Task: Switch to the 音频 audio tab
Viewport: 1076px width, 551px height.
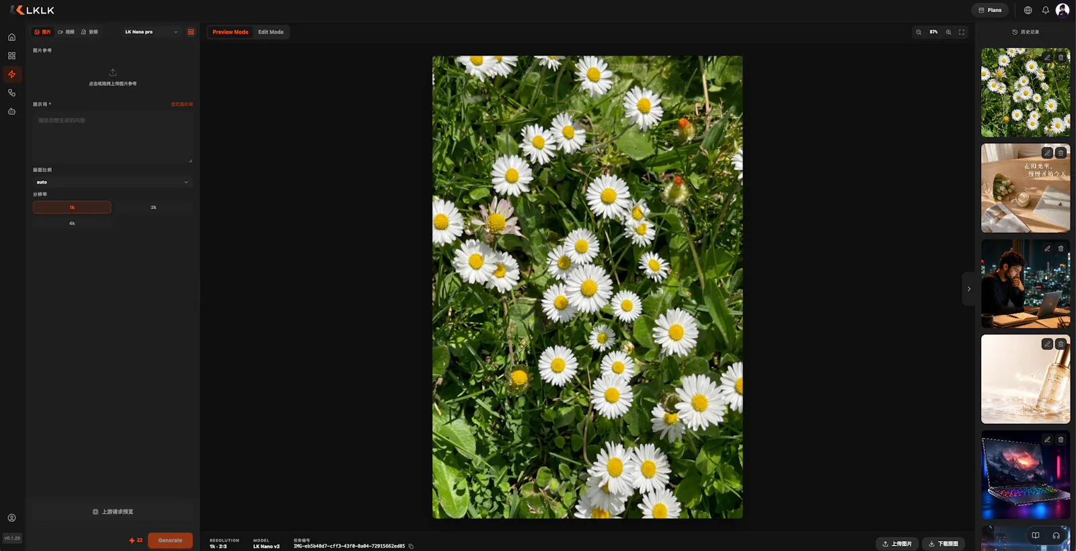Action: pyautogui.click(x=89, y=32)
